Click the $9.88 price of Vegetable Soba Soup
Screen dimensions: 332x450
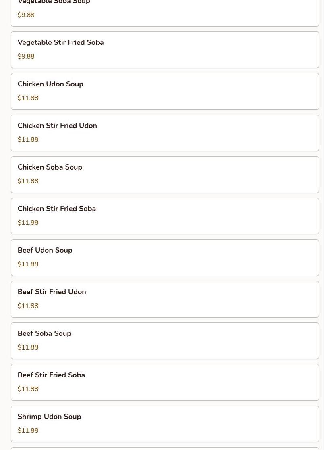point(26,15)
